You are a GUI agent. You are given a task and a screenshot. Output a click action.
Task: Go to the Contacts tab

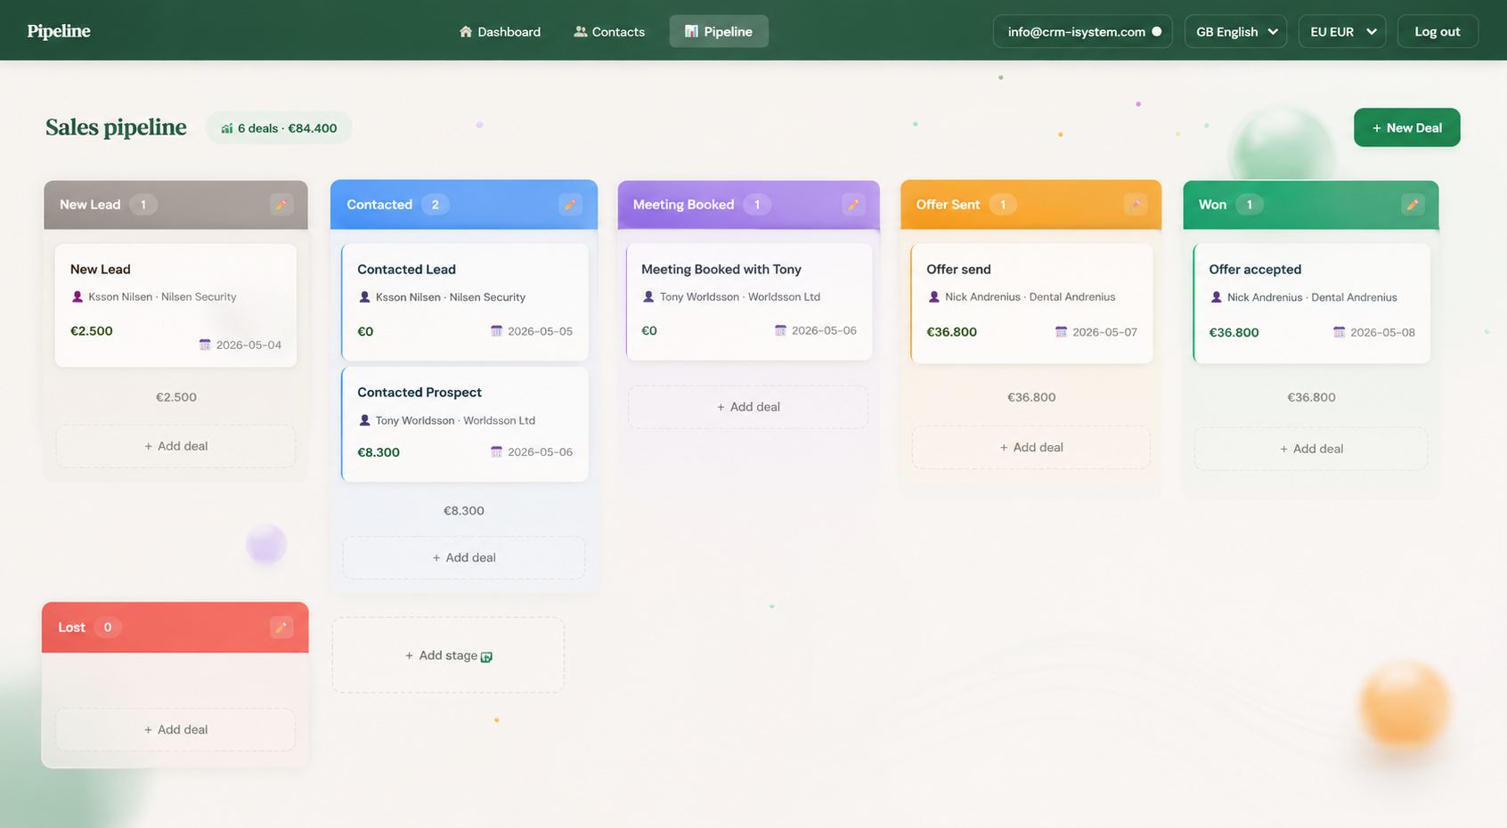(x=609, y=31)
